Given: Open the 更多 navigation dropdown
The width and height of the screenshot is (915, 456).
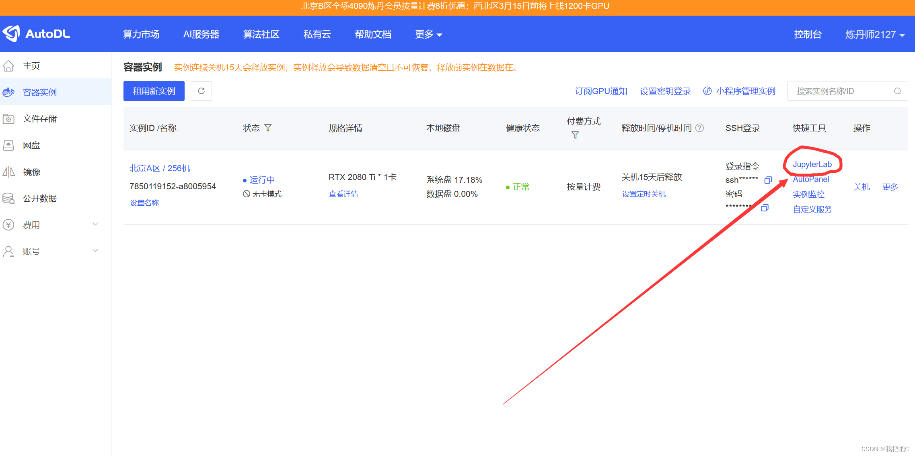Looking at the screenshot, I should (428, 34).
